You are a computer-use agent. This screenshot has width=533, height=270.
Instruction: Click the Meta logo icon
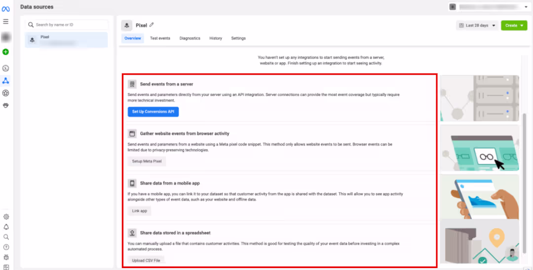[5, 9]
